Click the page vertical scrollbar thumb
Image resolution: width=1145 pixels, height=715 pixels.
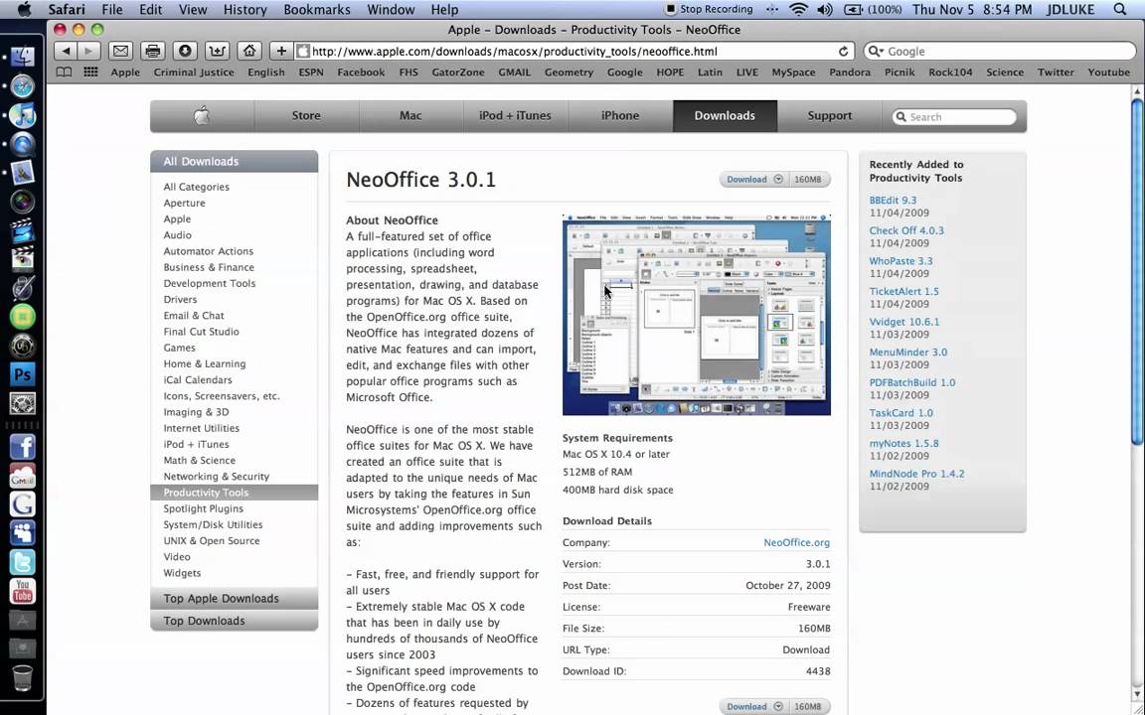click(x=1137, y=270)
